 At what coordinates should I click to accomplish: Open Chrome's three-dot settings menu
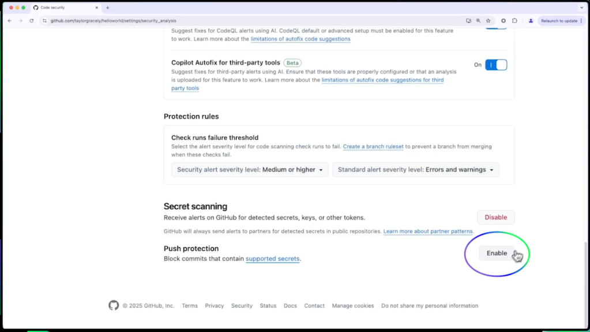tap(581, 21)
